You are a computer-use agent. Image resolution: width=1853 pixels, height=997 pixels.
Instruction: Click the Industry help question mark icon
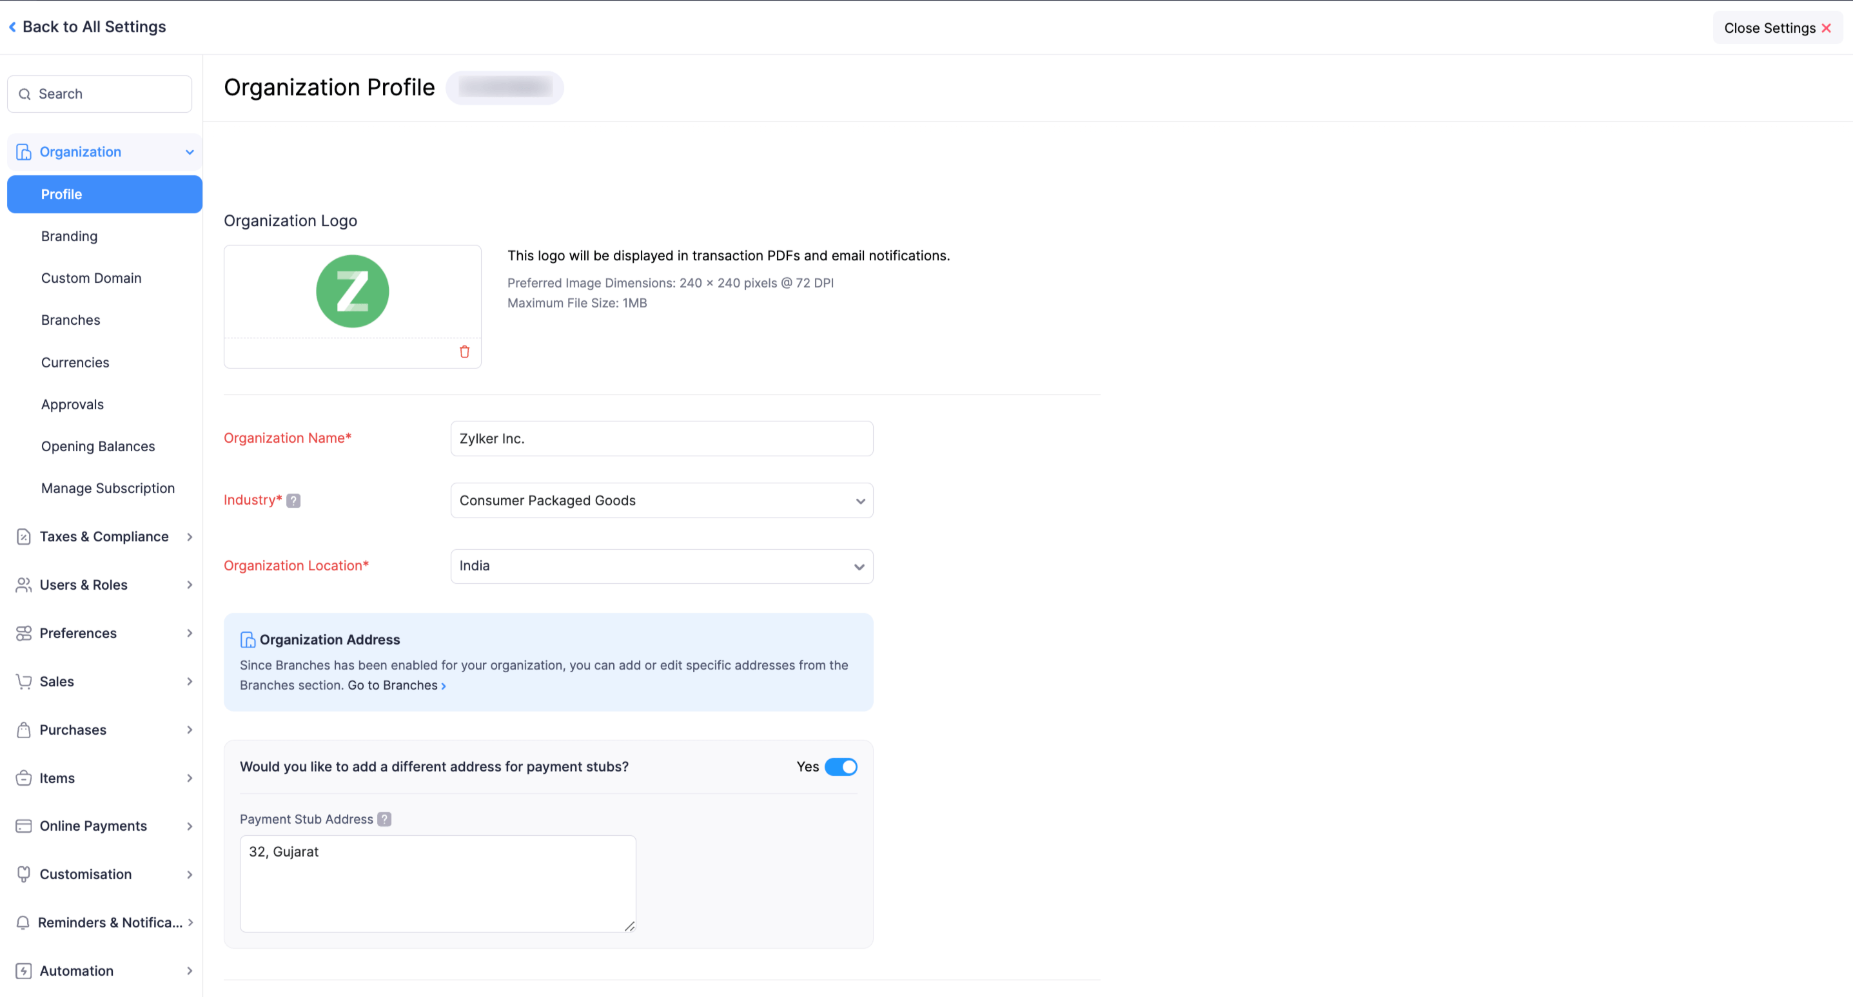pos(293,500)
